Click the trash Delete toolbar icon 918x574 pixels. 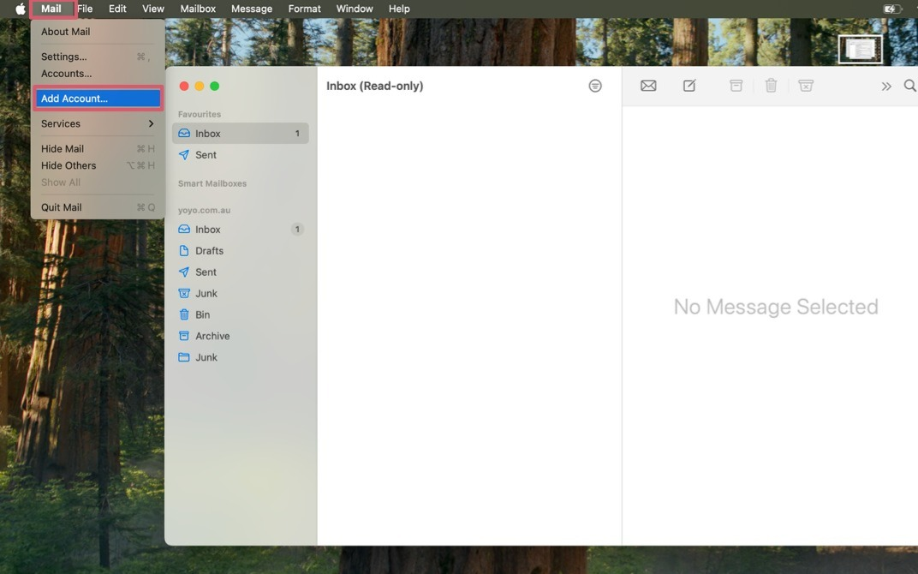[x=771, y=86]
